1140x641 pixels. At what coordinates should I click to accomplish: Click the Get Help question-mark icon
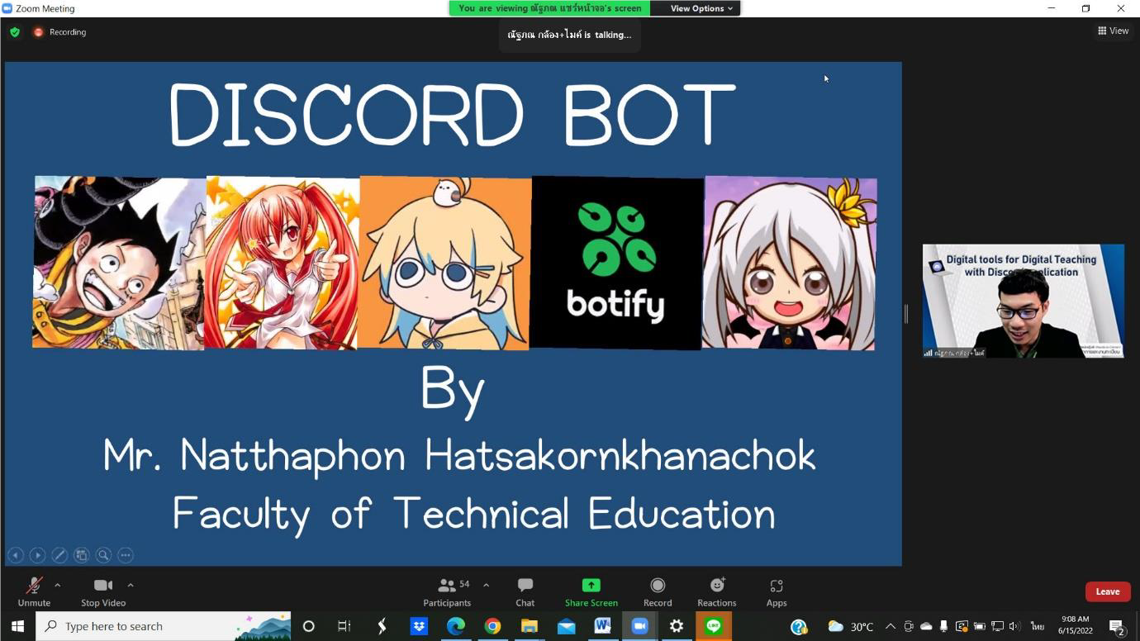click(798, 626)
